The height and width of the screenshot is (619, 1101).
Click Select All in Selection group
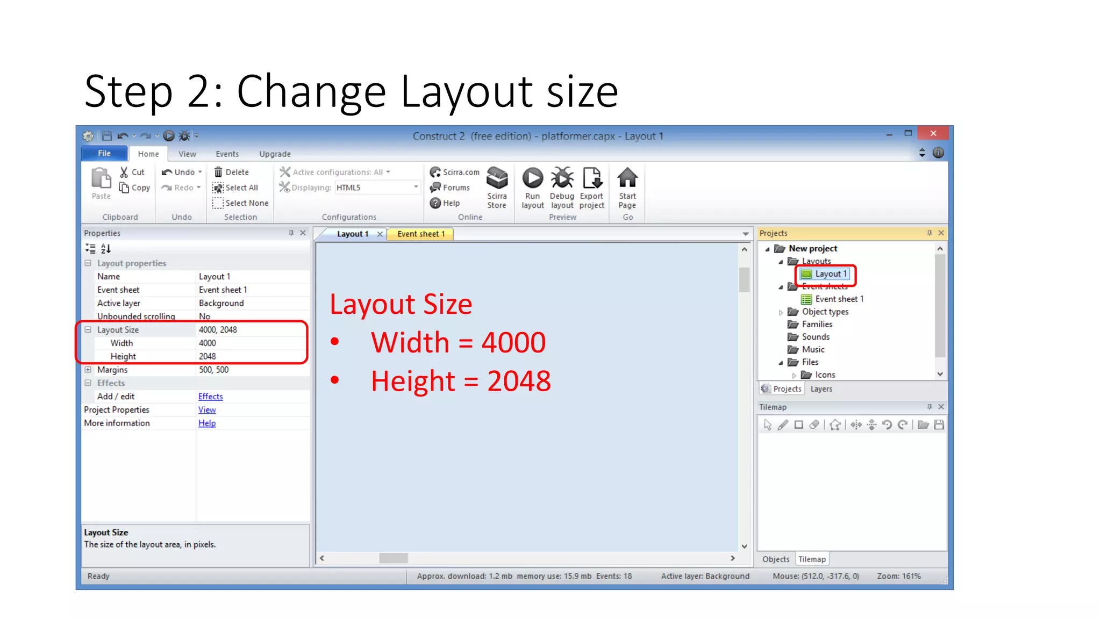pyautogui.click(x=235, y=188)
